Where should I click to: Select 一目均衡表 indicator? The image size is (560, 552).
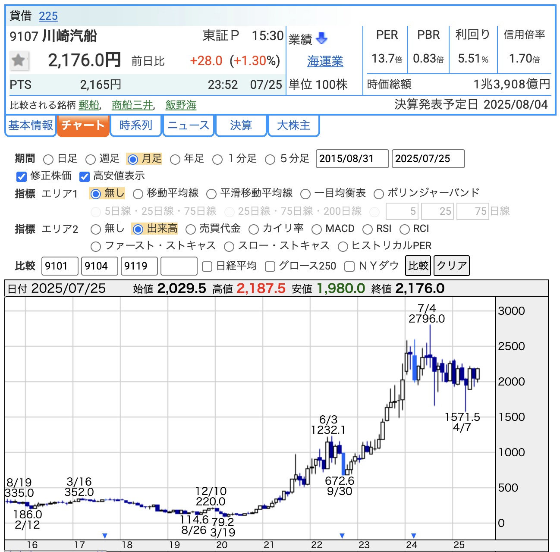(305, 194)
